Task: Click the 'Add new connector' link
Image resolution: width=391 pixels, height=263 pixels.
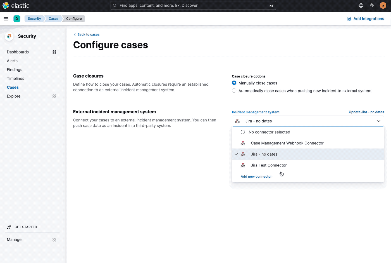Action: (x=256, y=176)
